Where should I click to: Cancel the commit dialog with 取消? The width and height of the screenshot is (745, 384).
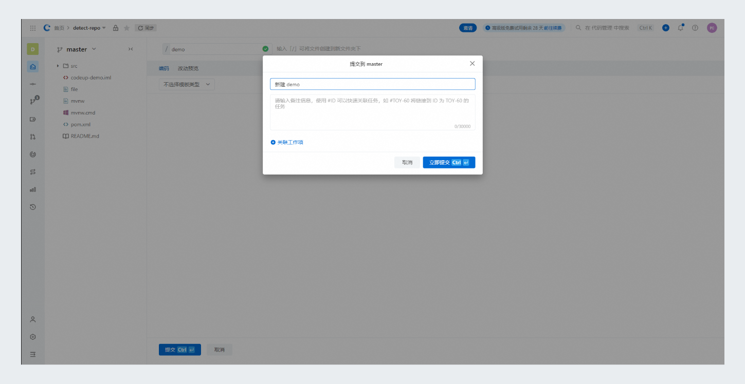[407, 162]
